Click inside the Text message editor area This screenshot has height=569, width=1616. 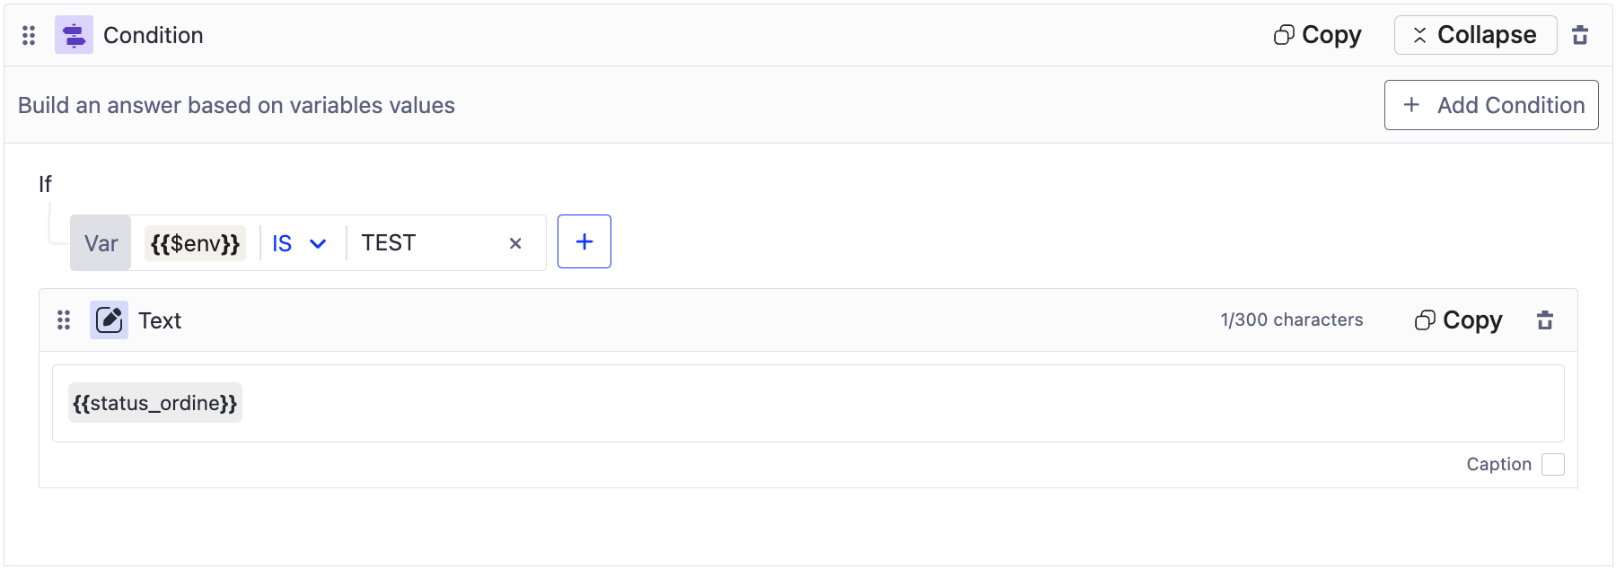click(x=808, y=403)
